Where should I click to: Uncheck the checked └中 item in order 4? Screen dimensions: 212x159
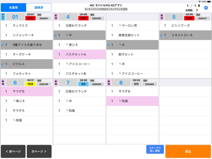pyautogui.click(x=79, y=35)
